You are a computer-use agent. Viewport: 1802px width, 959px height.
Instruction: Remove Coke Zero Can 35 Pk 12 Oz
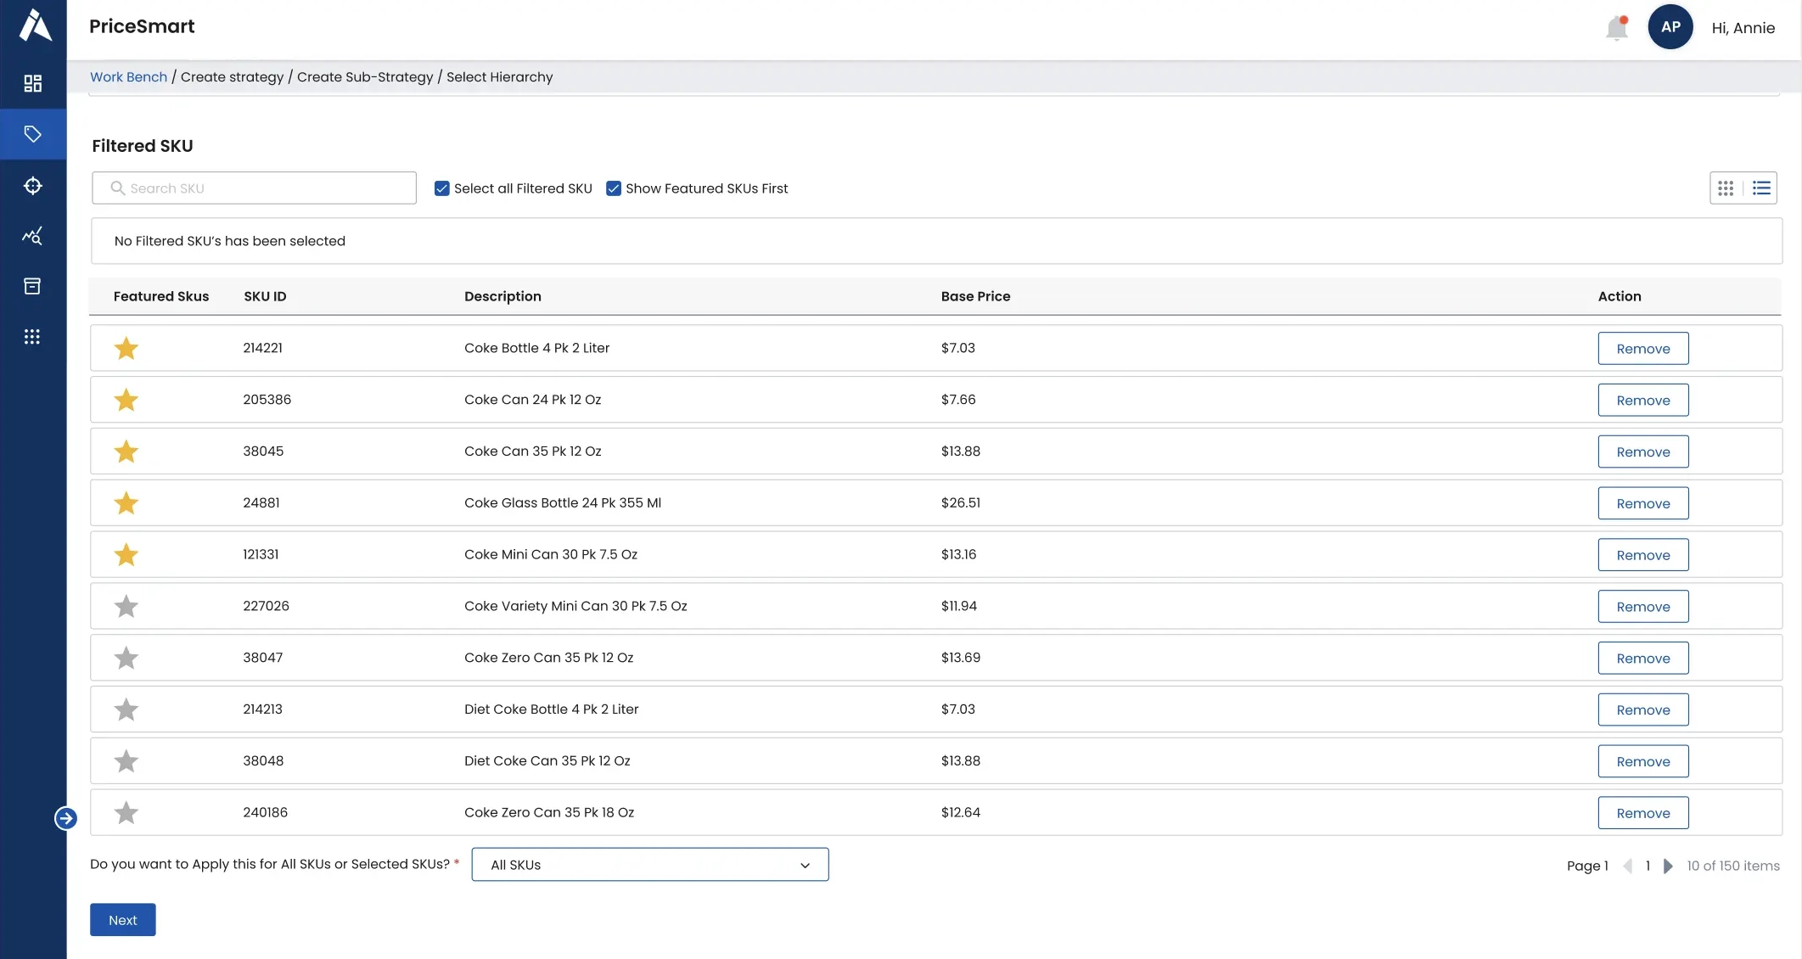pyautogui.click(x=1643, y=659)
